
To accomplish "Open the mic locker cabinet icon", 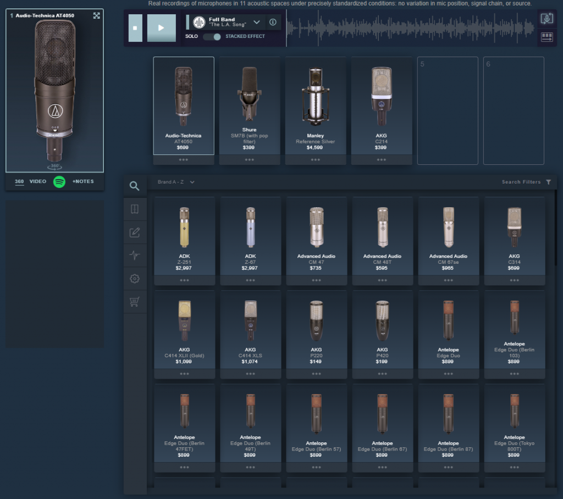I will coord(135,209).
